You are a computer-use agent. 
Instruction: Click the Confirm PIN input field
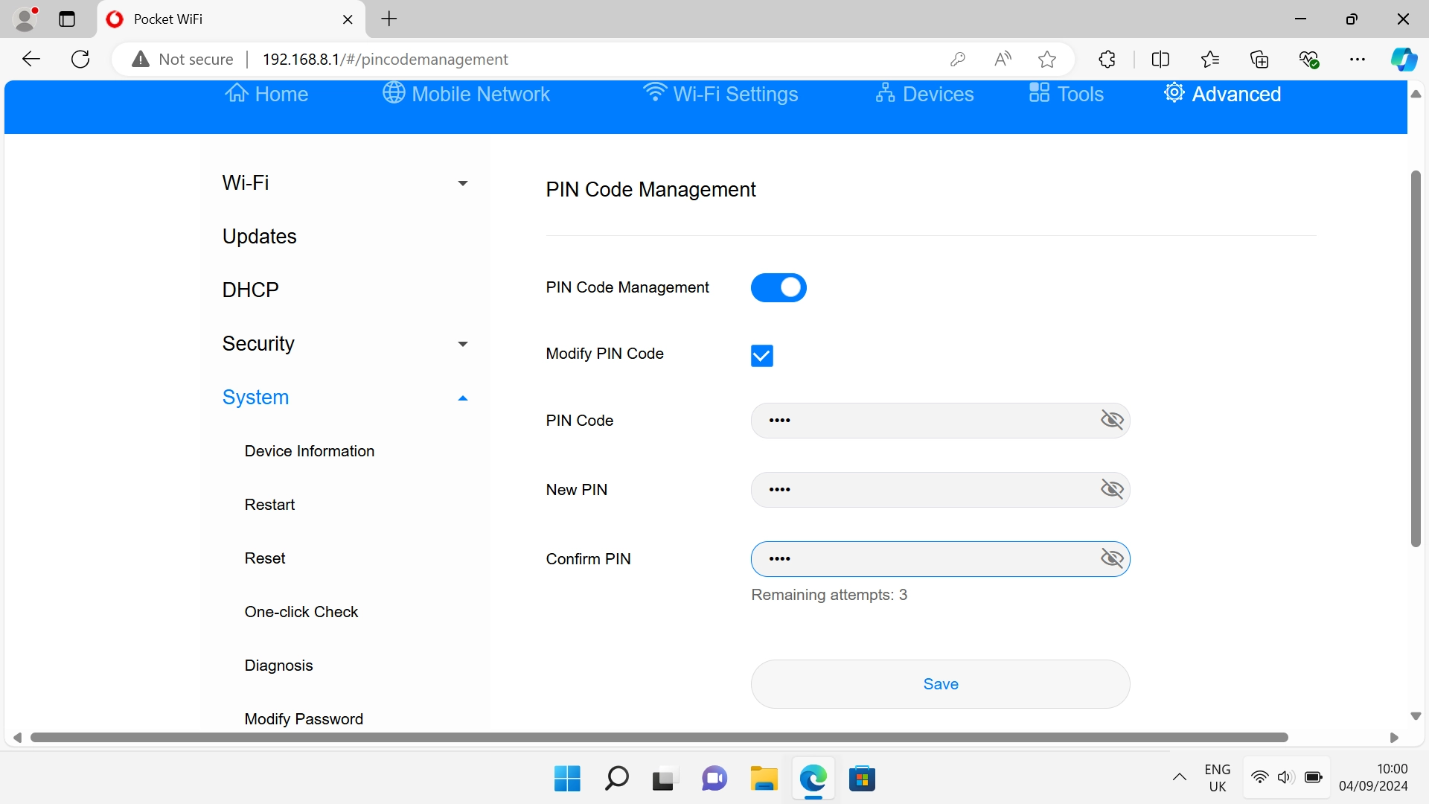click(x=923, y=559)
